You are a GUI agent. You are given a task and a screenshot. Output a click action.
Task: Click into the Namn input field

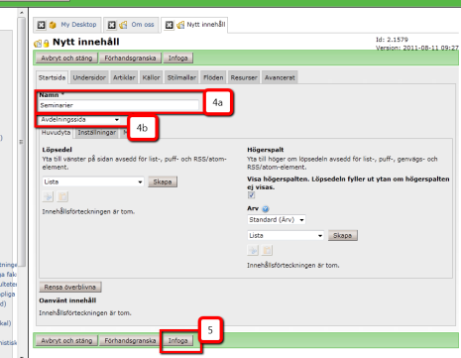[119, 105]
